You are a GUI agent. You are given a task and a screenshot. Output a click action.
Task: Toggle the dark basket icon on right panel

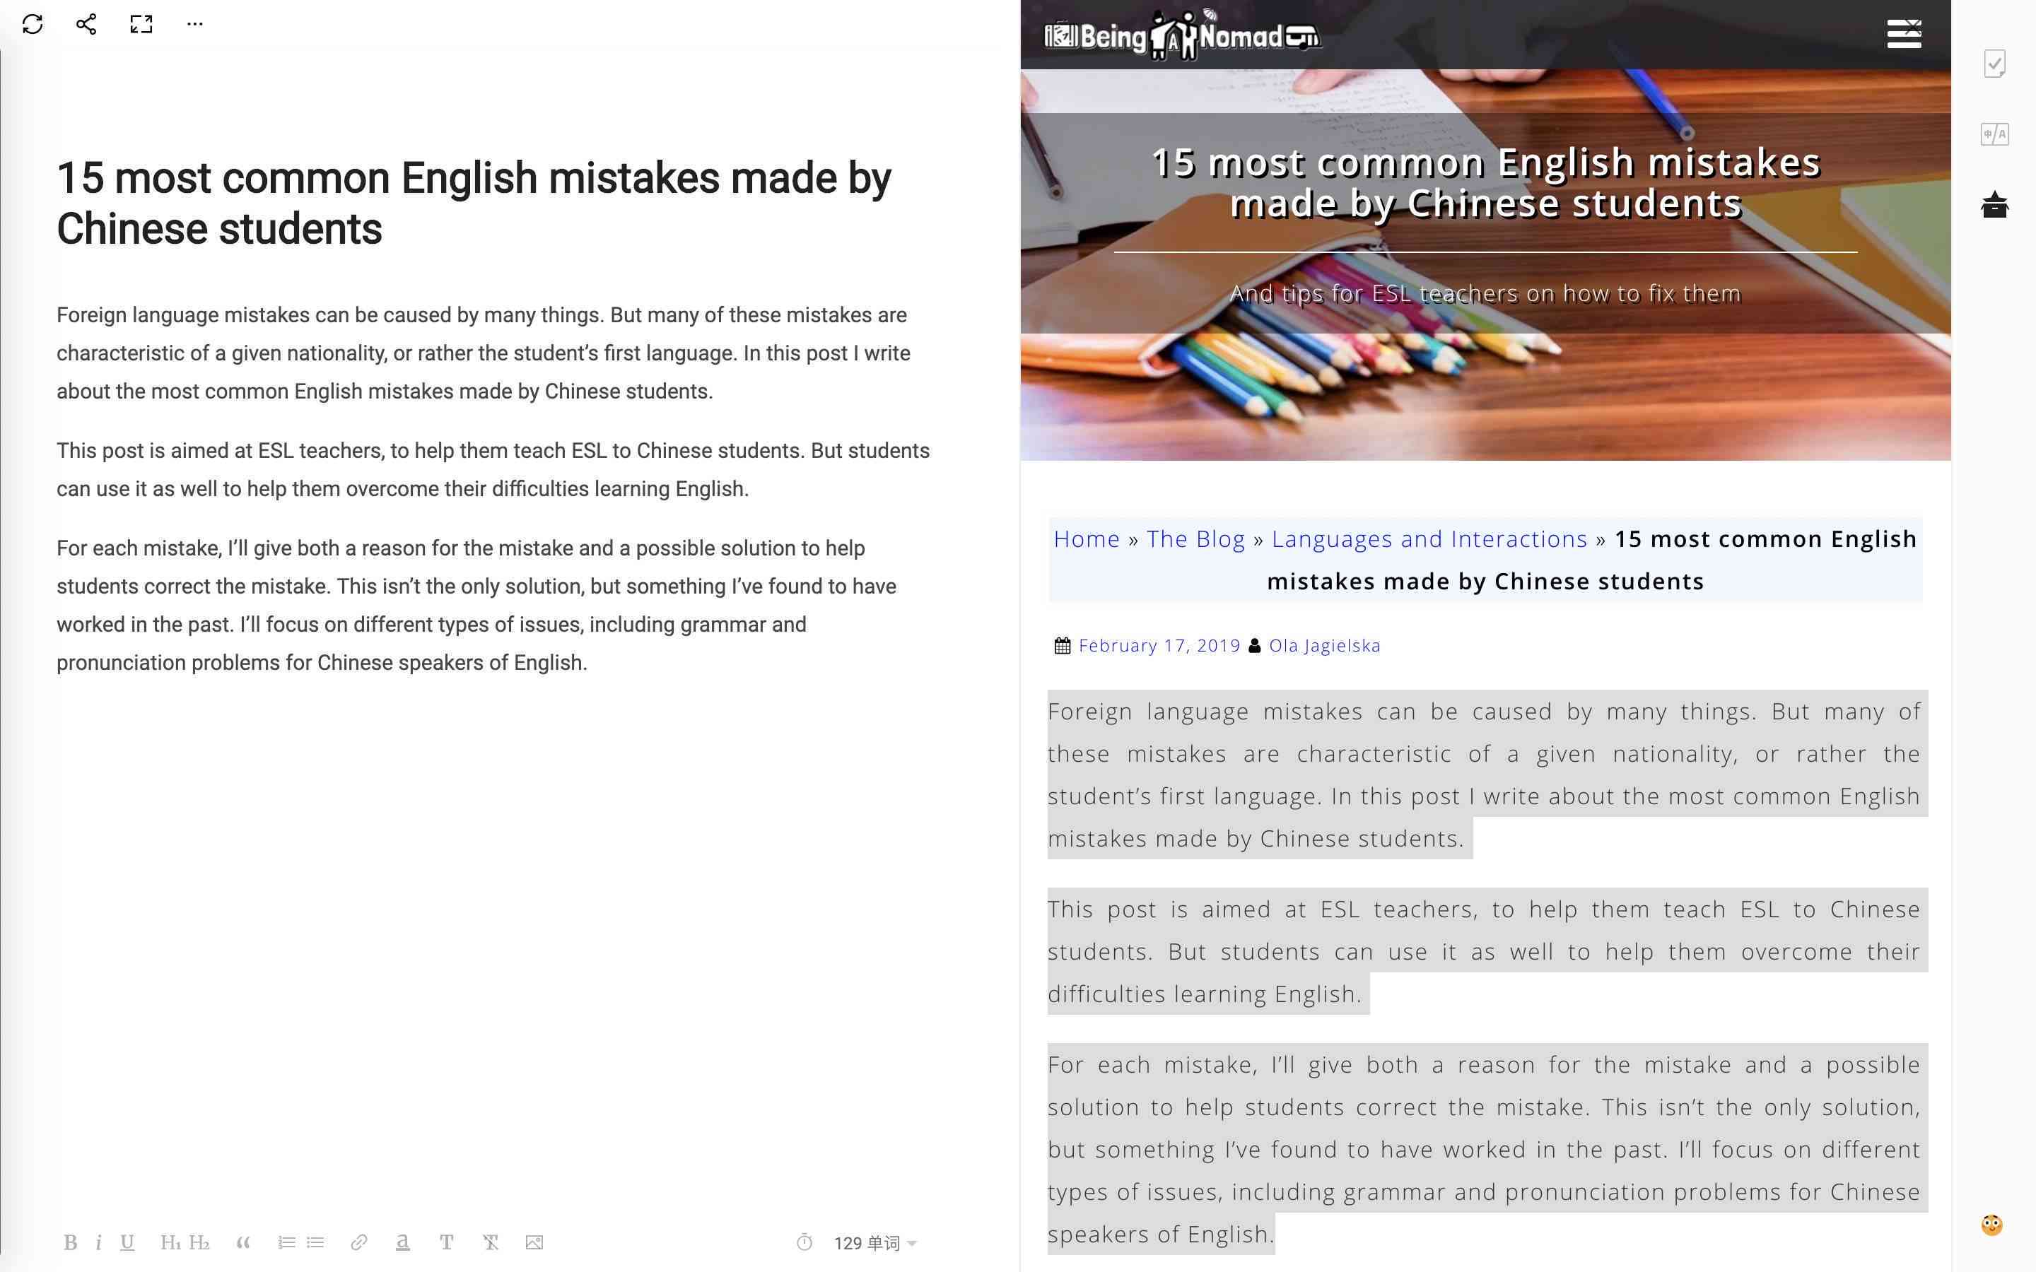tap(1996, 205)
